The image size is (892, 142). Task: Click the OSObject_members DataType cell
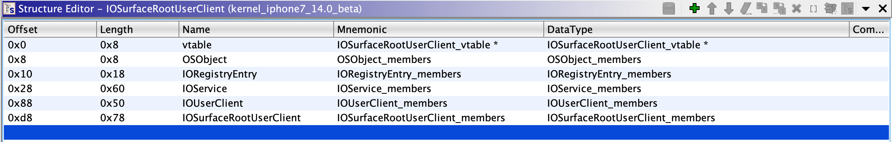click(x=696, y=59)
